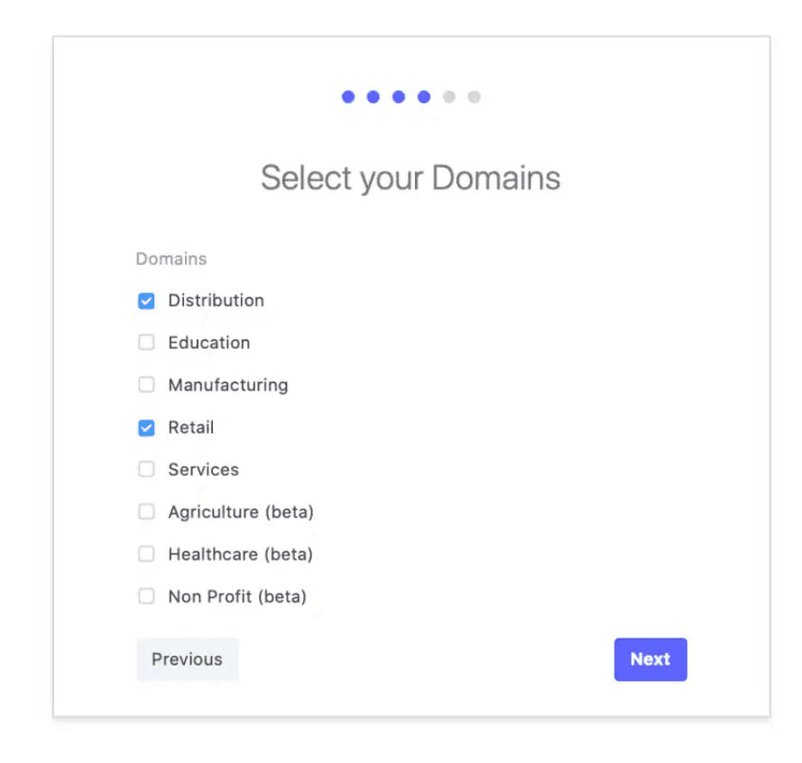Click the gray "Domains" field label

click(171, 259)
